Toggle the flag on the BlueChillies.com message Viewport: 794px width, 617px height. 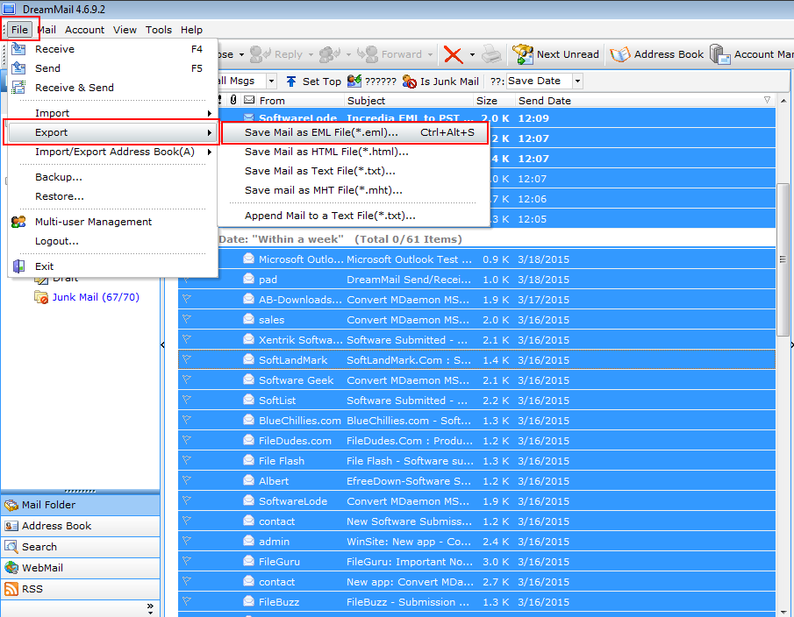tap(187, 420)
